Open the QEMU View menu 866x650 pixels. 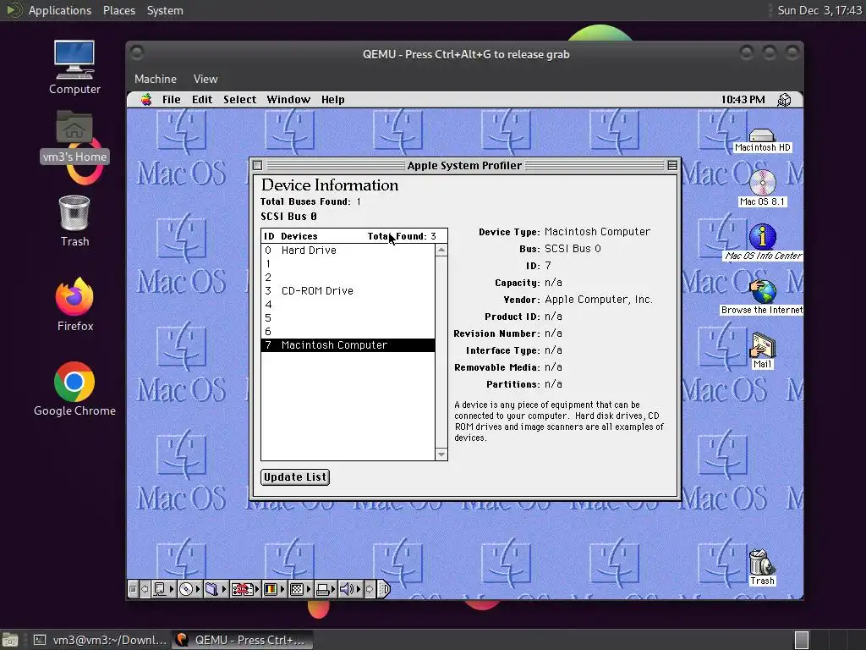click(206, 79)
